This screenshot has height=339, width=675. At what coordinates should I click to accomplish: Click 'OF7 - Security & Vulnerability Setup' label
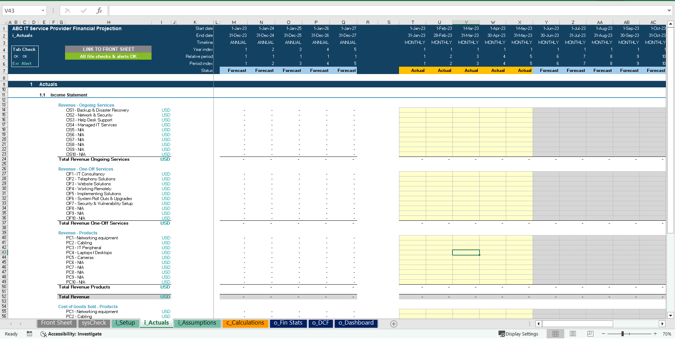pyautogui.click(x=99, y=204)
